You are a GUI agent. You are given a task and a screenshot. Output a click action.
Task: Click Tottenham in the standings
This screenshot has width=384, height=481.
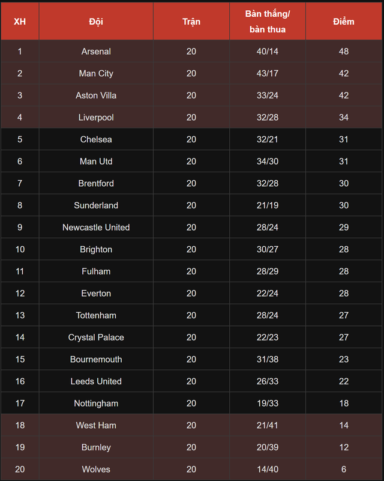(96, 315)
